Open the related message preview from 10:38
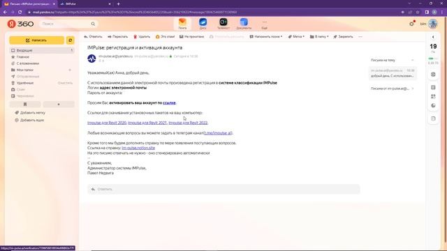The width and height of the screenshot is (447, 251). (x=393, y=73)
